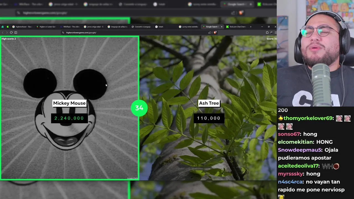Close the Google Search tab

tap(222, 27)
